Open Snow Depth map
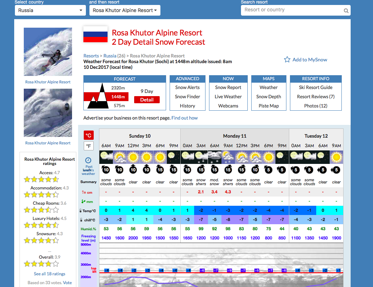This screenshot has width=373, height=287. point(269,96)
